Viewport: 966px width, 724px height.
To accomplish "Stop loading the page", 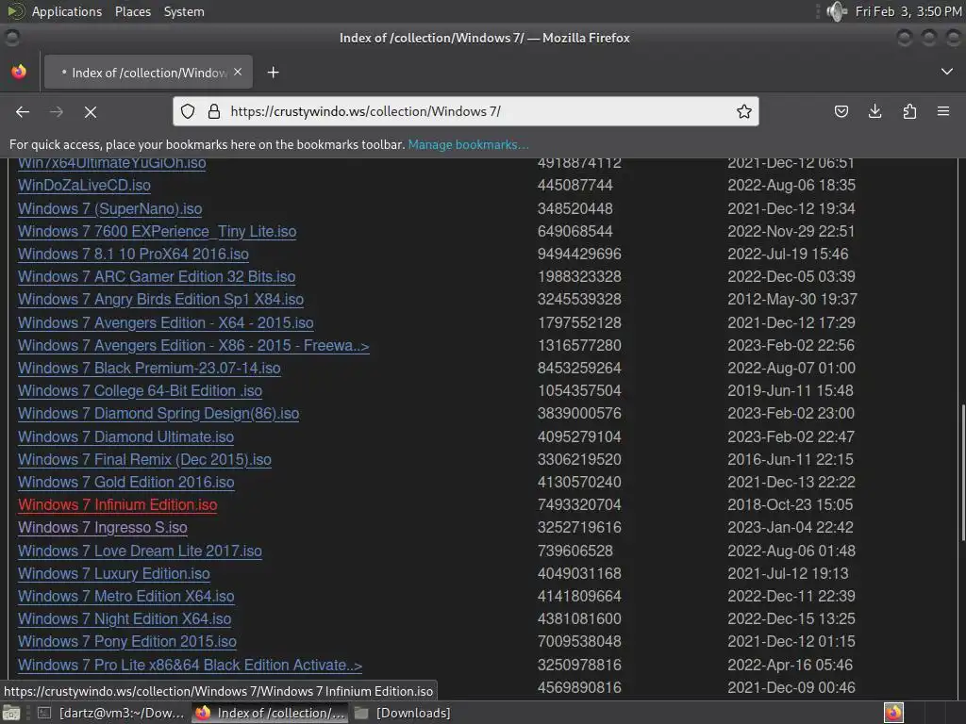I will [91, 111].
